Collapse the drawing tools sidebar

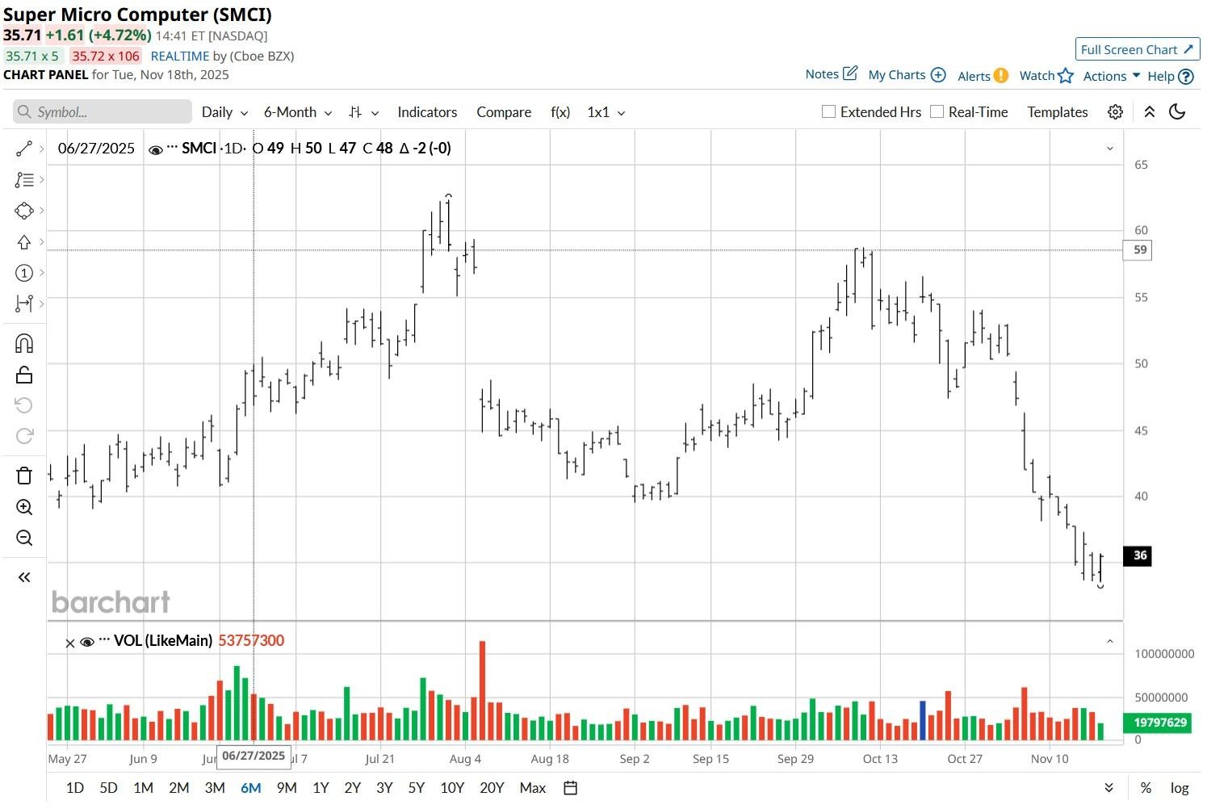coord(24,577)
